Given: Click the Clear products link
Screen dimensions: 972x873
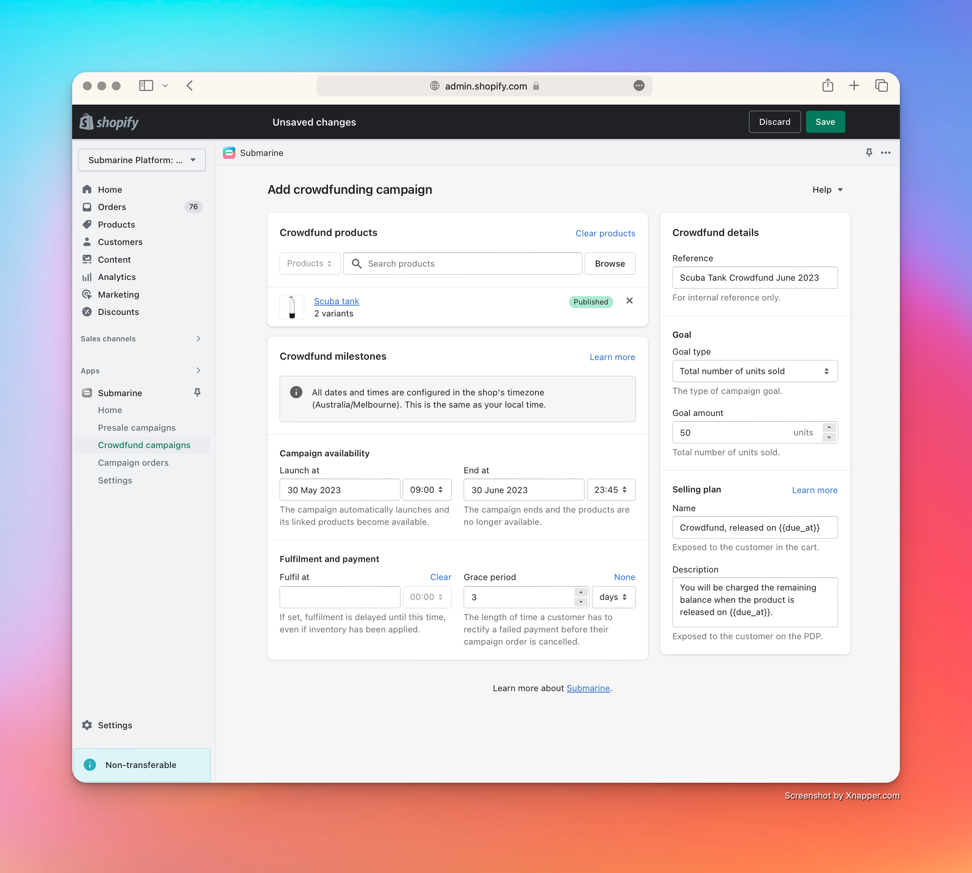Looking at the screenshot, I should 605,233.
